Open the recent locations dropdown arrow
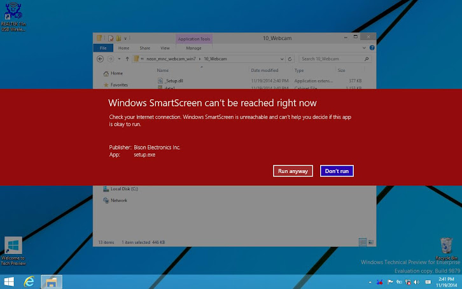This screenshot has width=462, height=289. click(x=119, y=59)
